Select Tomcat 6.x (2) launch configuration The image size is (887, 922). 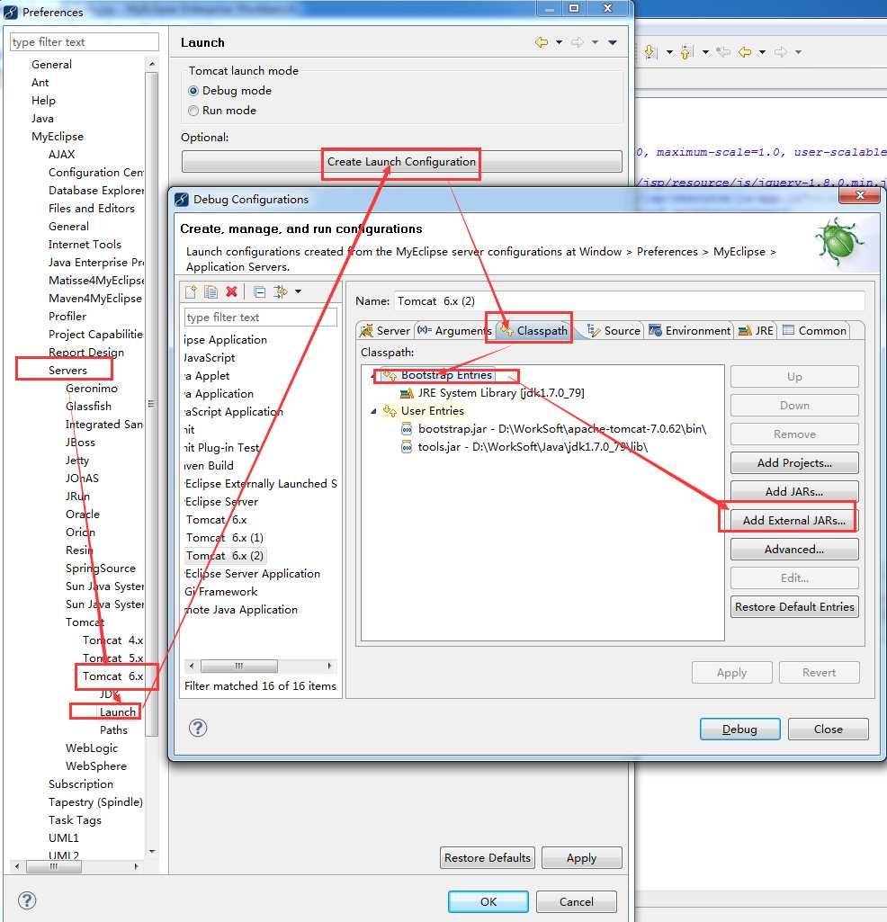225,556
